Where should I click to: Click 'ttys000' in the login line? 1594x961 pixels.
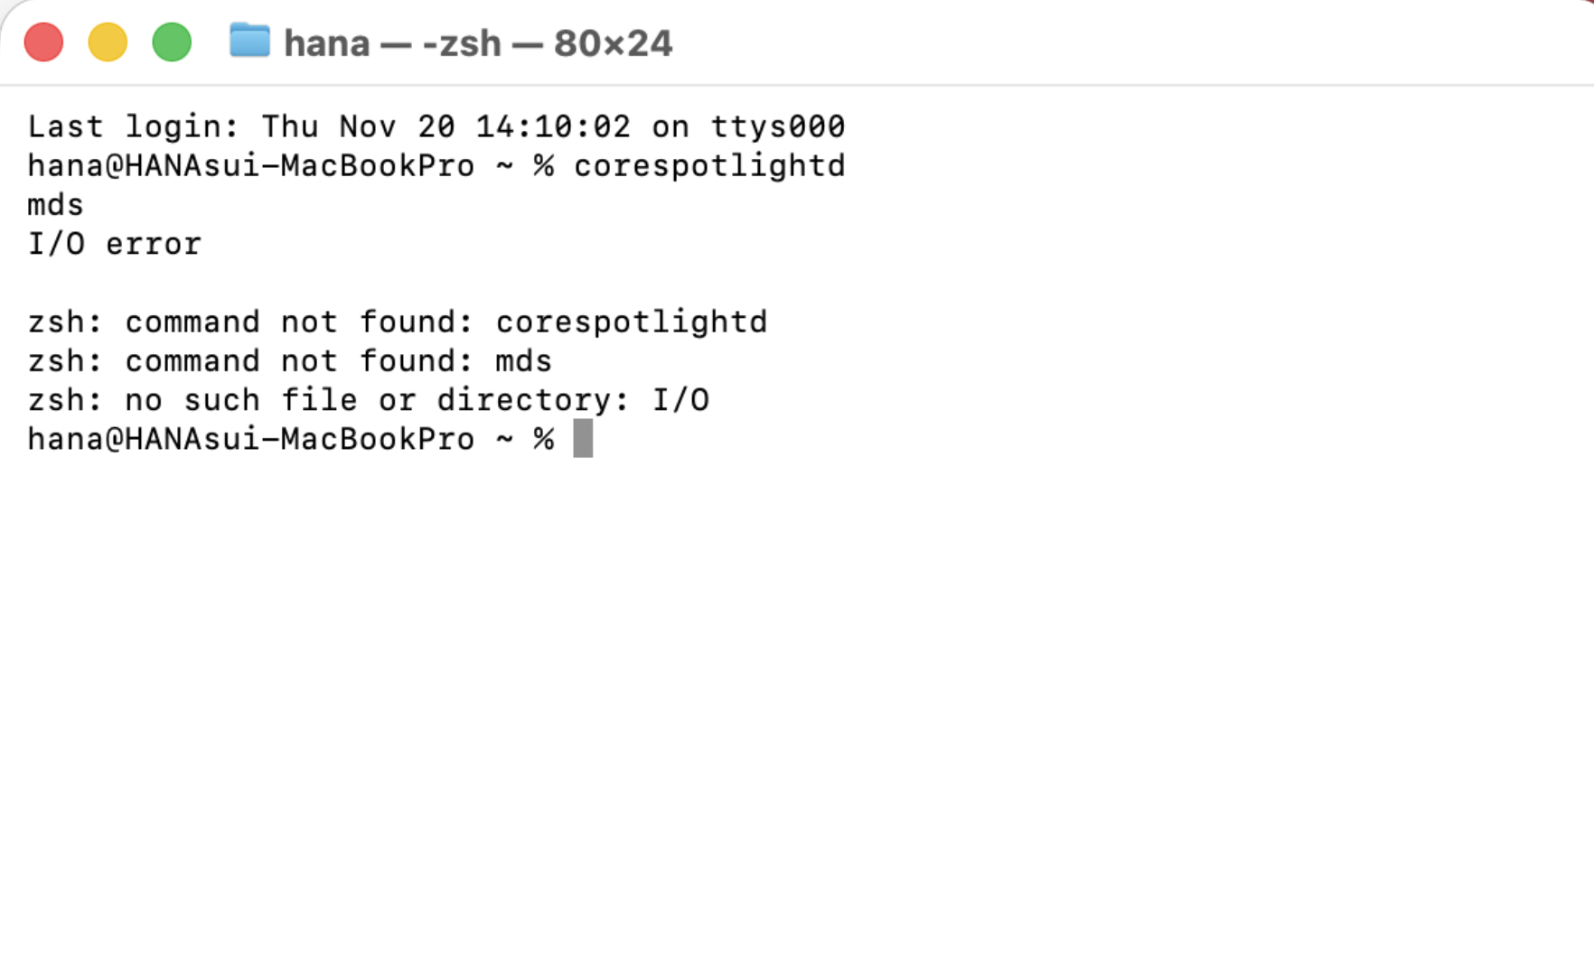(x=777, y=126)
